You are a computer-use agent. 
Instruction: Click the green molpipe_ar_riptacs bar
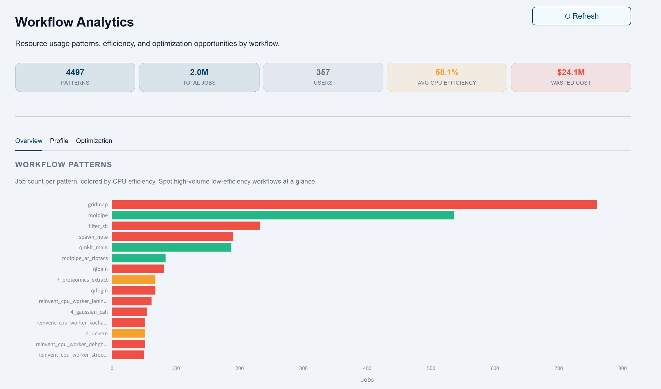click(x=139, y=258)
